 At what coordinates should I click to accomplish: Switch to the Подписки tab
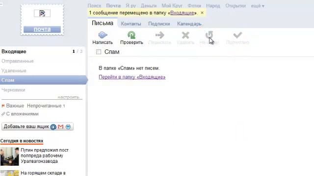tap(159, 24)
